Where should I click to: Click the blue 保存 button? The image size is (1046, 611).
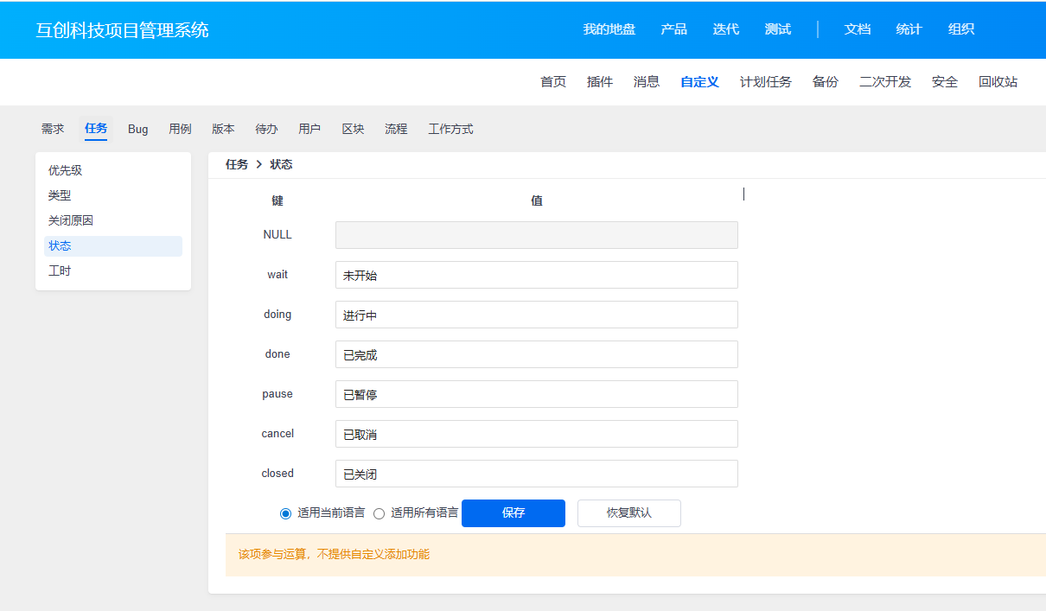tap(513, 513)
